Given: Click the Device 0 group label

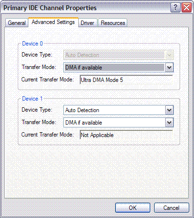Looking at the screenshot, I should [32, 44].
